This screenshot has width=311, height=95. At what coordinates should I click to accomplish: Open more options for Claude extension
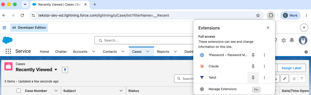264,66
